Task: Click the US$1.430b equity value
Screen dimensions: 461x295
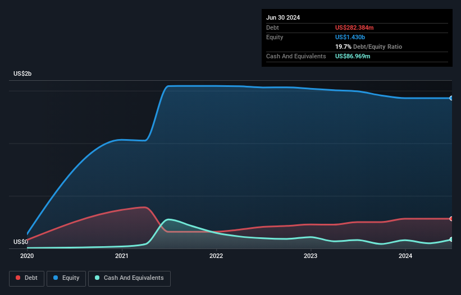Action: [350, 37]
